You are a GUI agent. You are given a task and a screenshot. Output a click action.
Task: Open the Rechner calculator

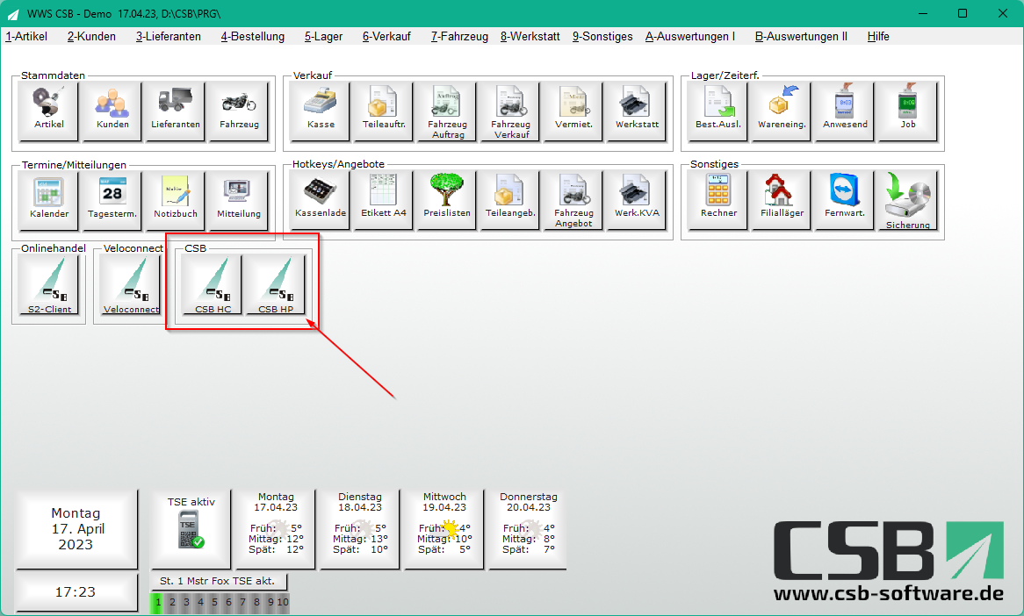tap(718, 200)
